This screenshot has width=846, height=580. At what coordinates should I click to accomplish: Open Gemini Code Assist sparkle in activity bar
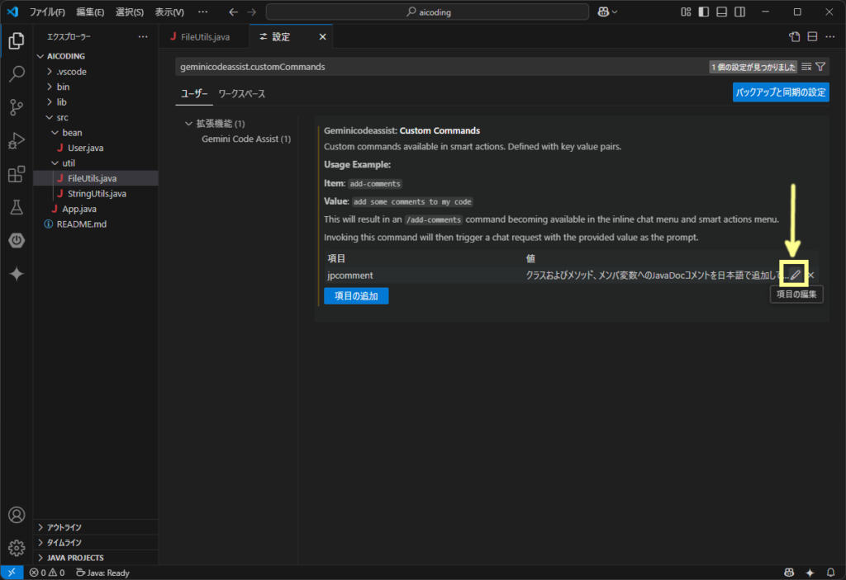click(x=17, y=274)
